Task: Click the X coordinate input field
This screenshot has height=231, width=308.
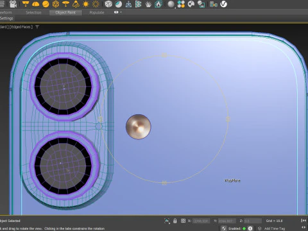Action: coord(201,221)
